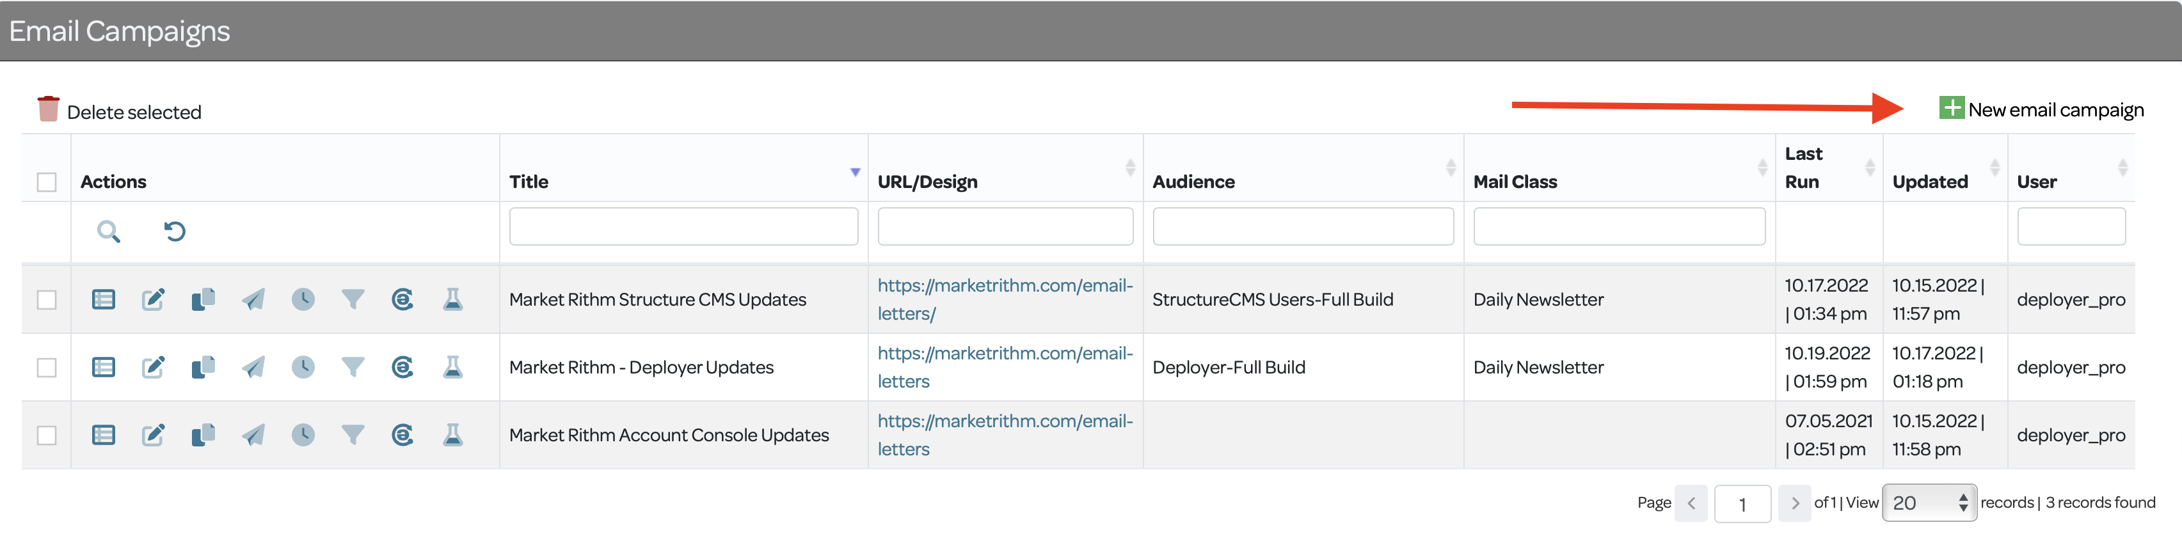The image size is (2182, 550).
Task: Open list view icon for Account Console Updates
Action: pyautogui.click(x=103, y=435)
